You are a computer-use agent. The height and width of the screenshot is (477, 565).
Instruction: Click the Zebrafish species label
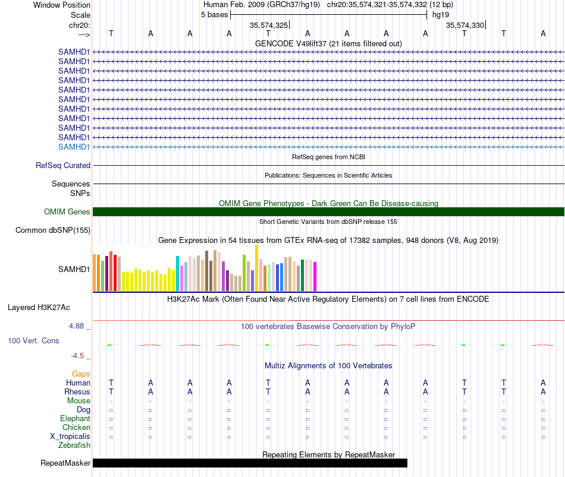click(x=74, y=446)
